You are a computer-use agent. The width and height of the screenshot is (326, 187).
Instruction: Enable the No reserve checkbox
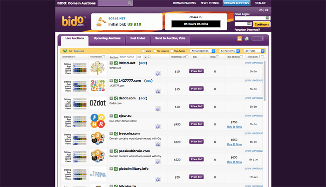pyautogui.click(x=155, y=51)
